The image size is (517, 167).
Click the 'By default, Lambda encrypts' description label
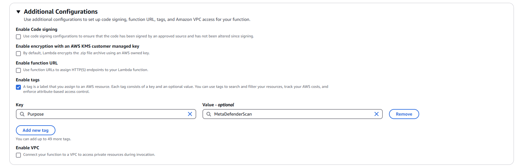click(86, 53)
